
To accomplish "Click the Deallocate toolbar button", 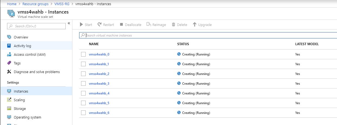I will (x=130, y=25).
